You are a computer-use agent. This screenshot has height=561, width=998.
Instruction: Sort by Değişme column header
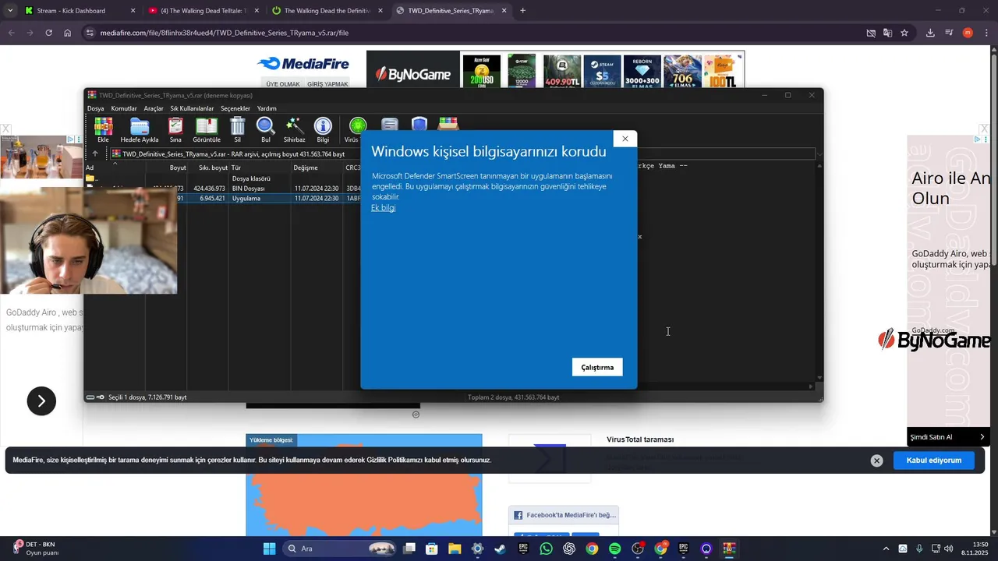pos(317,168)
